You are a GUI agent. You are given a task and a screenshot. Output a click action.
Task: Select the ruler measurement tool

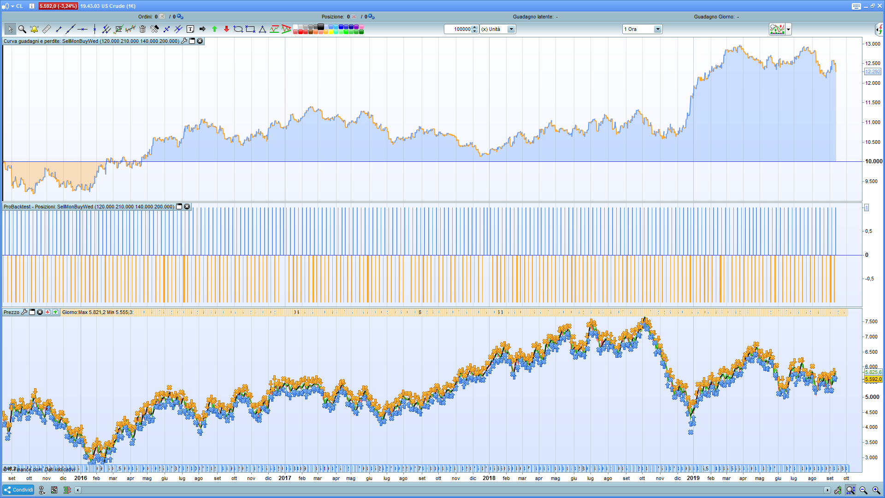coord(46,29)
